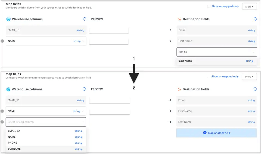Image resolution: width=261 pixels, height=154 pixels.
Task: Select EMAIL_ID option in the column dropdown list
Action: pos(14,131)
